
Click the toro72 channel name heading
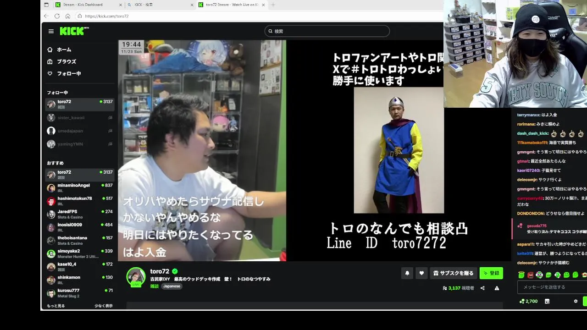(x=160, y=271)
